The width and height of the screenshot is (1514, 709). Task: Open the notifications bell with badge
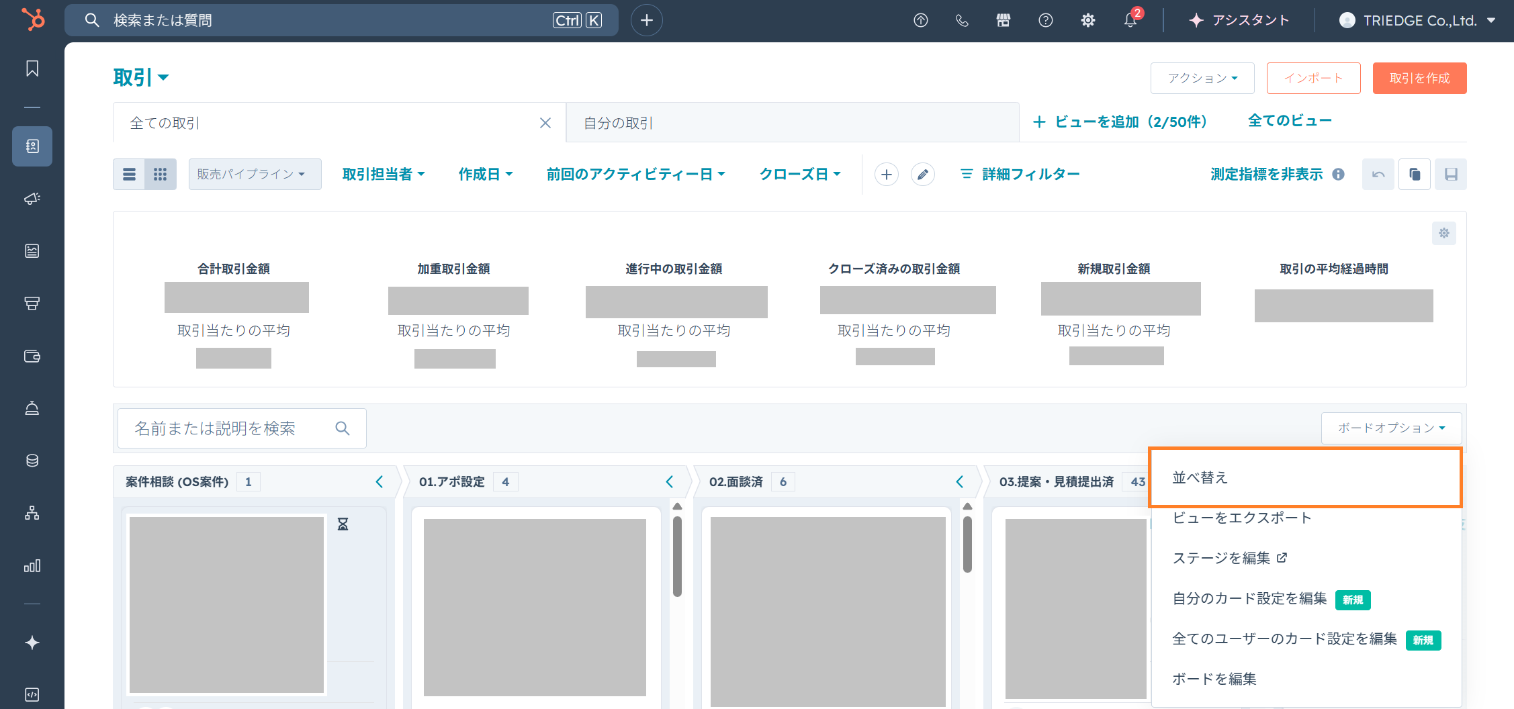[1132, 19]
